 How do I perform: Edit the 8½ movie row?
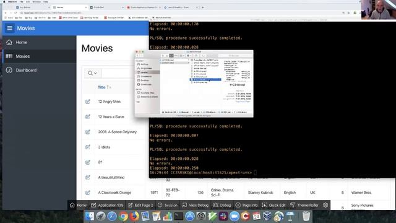click(x=88, y=162)
